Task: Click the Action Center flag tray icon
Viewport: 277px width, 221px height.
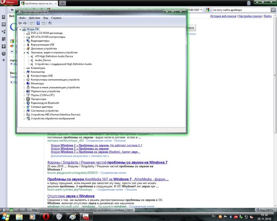Action: (225, 217)
